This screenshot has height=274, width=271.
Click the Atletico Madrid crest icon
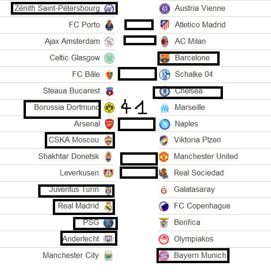point(164,25)
